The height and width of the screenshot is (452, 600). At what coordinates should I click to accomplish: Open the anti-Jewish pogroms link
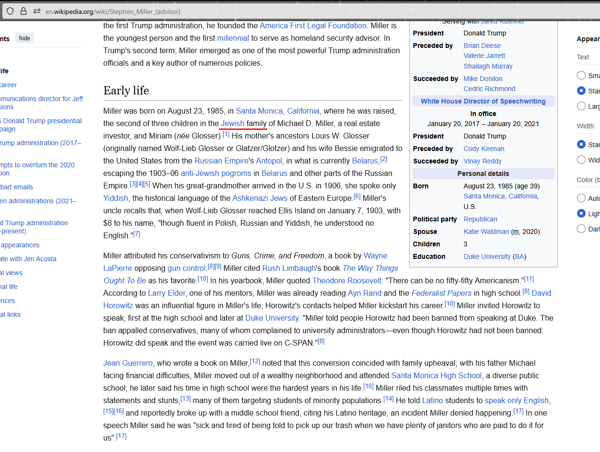(x=216, y=173)
